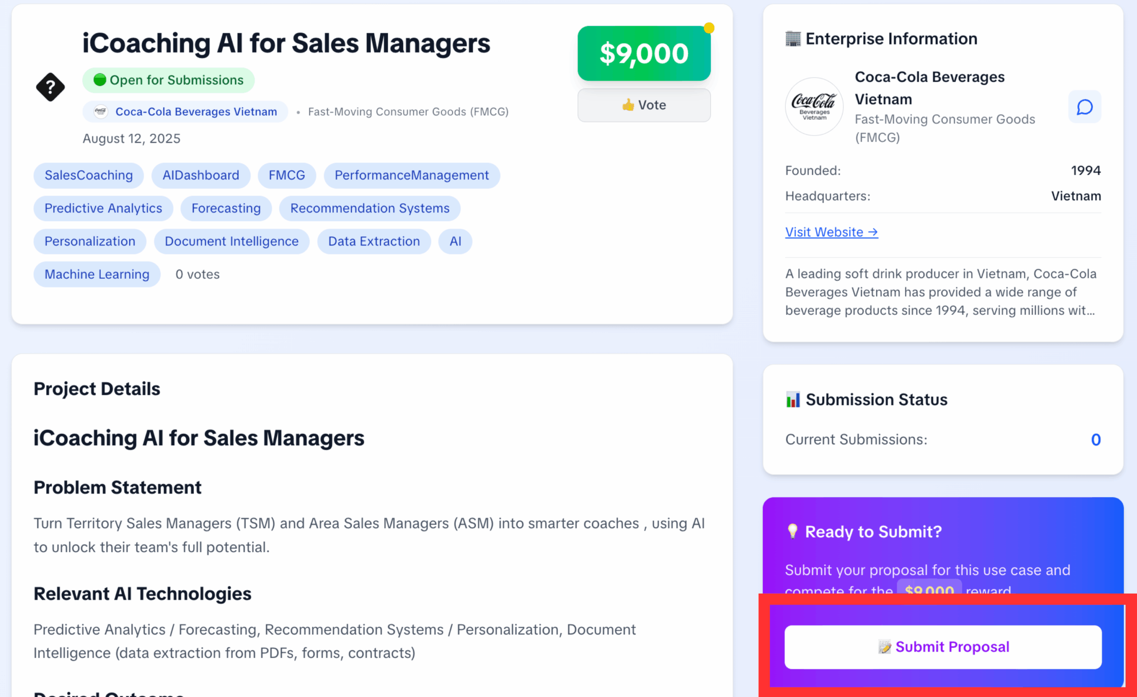Click the $9,000 reward badge
The width and height of the screenshot is (1137, 697).
point(644,54)
